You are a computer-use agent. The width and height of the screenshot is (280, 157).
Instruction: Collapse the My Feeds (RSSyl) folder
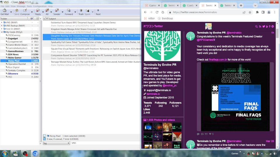pos(2,32)
